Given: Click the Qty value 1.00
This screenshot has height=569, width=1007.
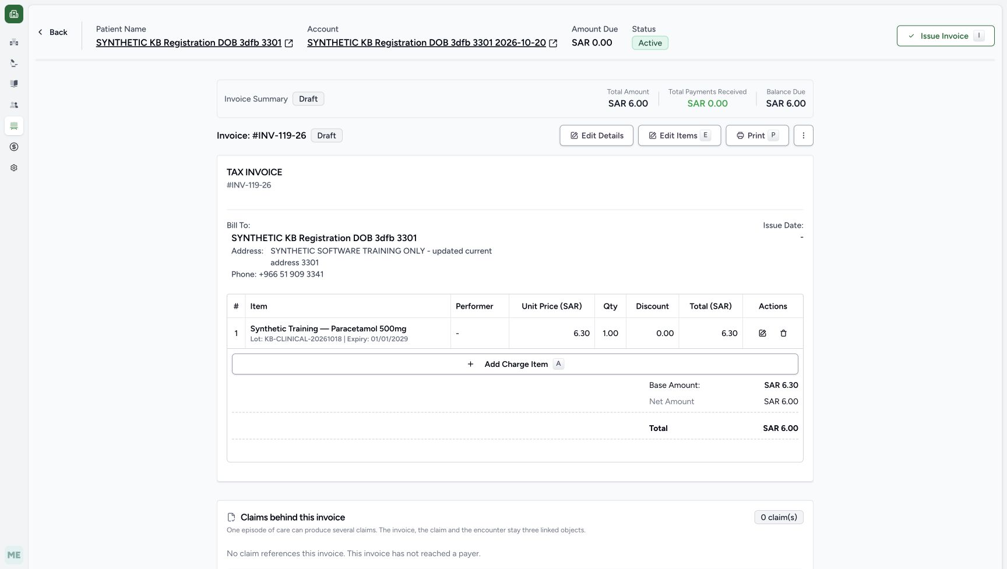Looking at the screenshot, I should tap(610, 333).
